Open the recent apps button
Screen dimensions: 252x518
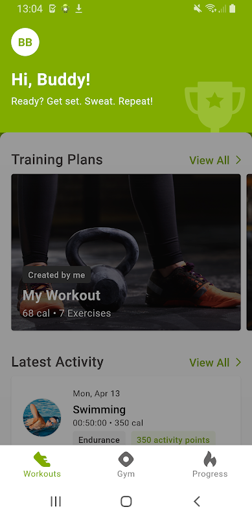[56, 501]
